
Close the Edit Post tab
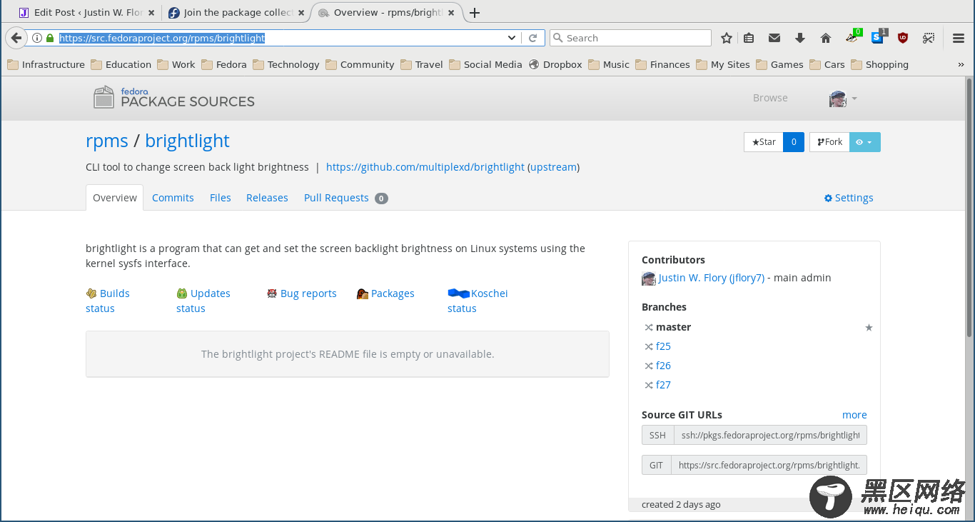click(x=151, y=13)
